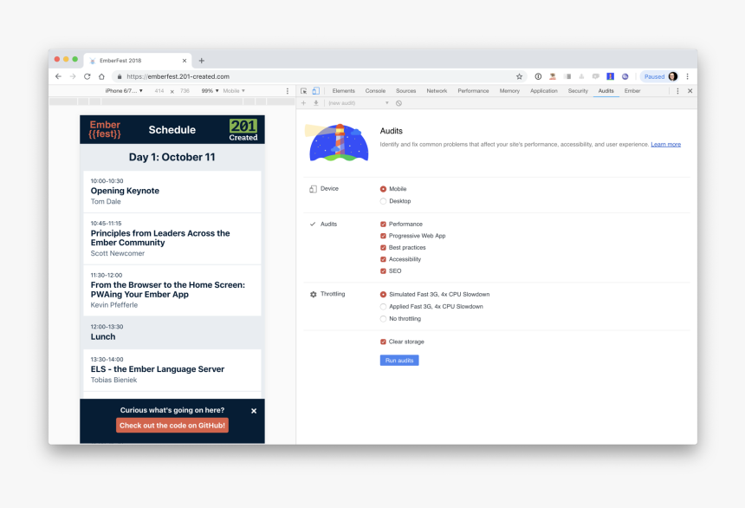Open the Learn more link
This screenshot has height=508, width=745.
point(665,145)
